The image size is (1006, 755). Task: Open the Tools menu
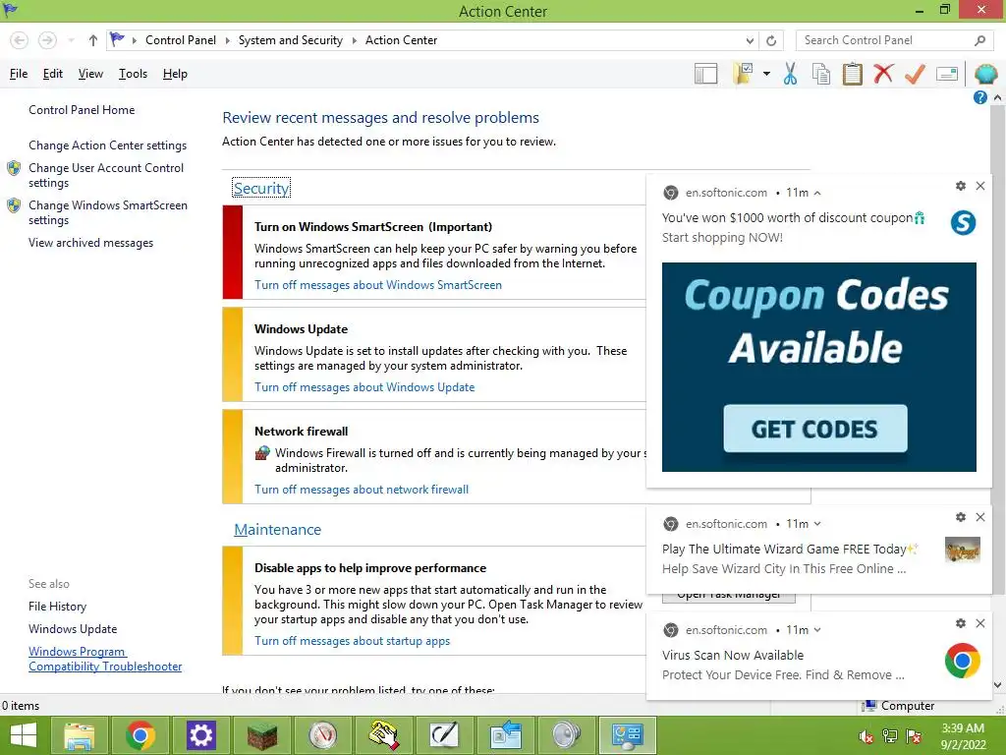pos(133,74)
